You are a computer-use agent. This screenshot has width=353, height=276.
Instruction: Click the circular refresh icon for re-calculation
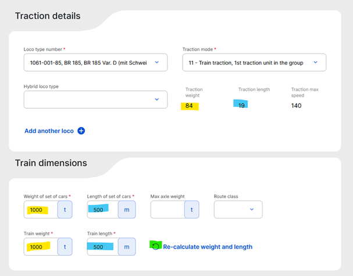tap(155, 246)
